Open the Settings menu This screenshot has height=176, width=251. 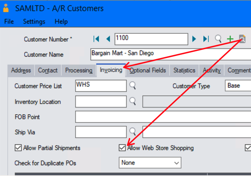34,22
